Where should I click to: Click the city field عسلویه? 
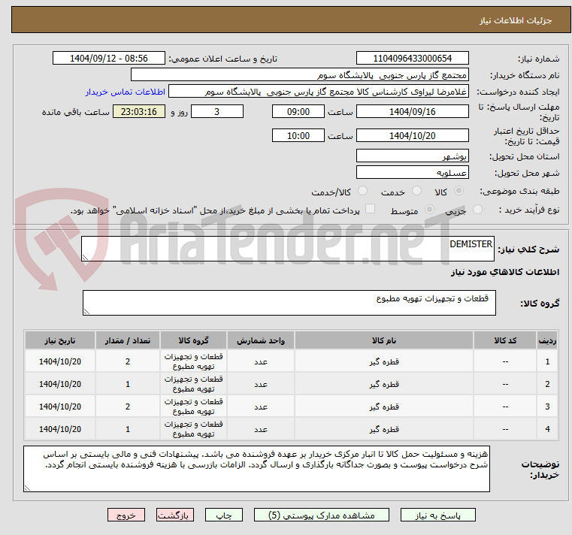[412, 172]
